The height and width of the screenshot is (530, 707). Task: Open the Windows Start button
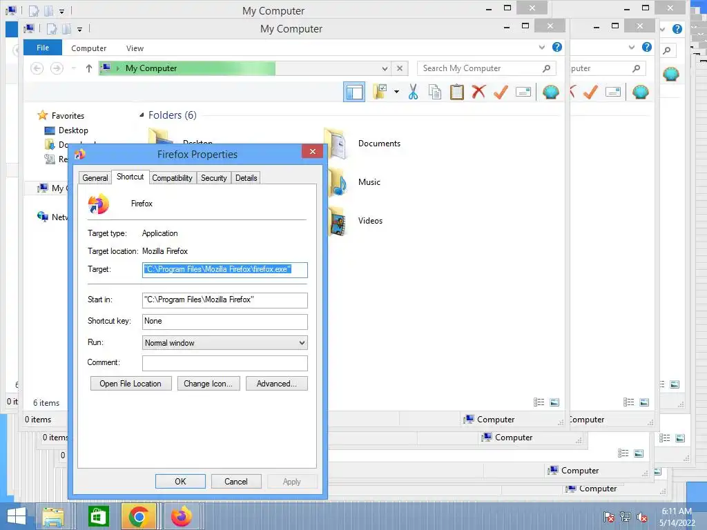pos(17,516)
